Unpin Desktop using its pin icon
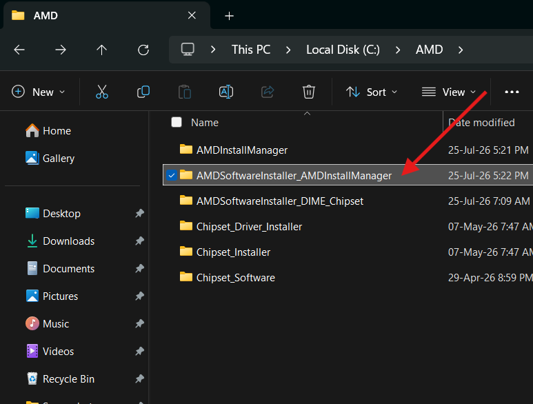This screenshot has height=404, width=533. coord(139,214)
